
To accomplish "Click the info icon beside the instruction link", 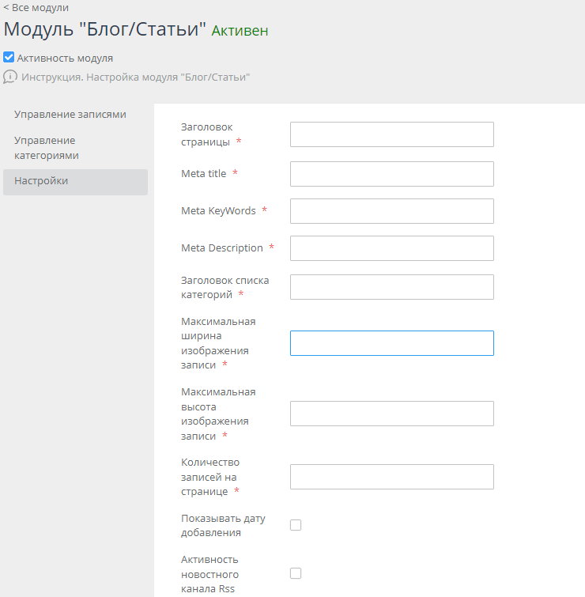I will coord(10,77).
